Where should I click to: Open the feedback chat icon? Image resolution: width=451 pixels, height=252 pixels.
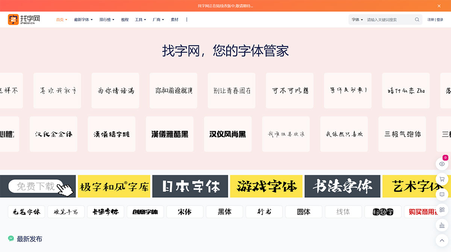442,195
